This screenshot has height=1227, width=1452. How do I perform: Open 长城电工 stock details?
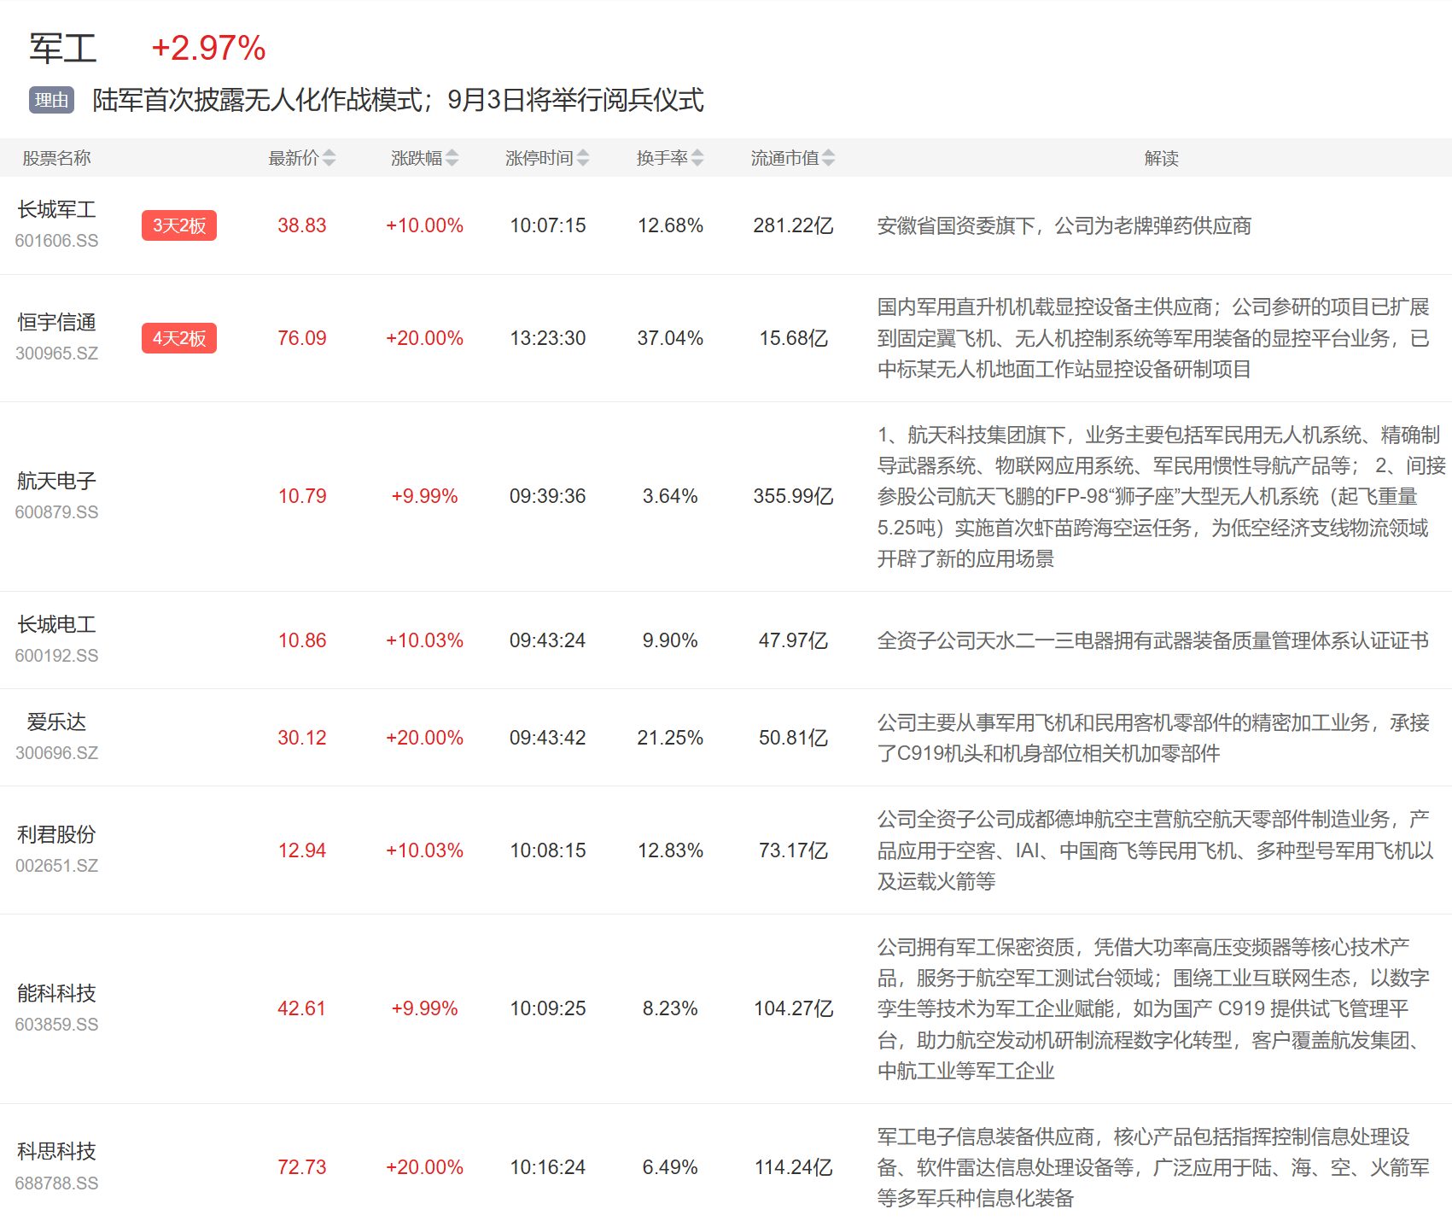pyautogui.click(x=56, y=625)
